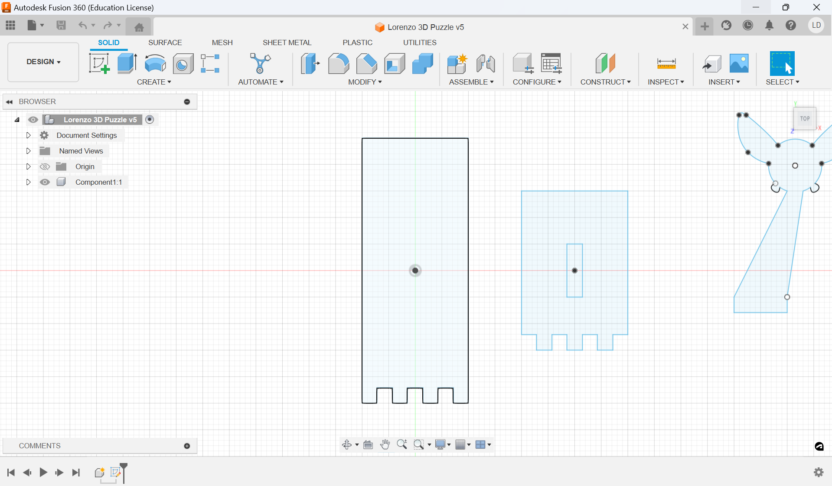The image size is (832, 486).
Task: Open the Notifications bell
Action: (x=769, y=25)
